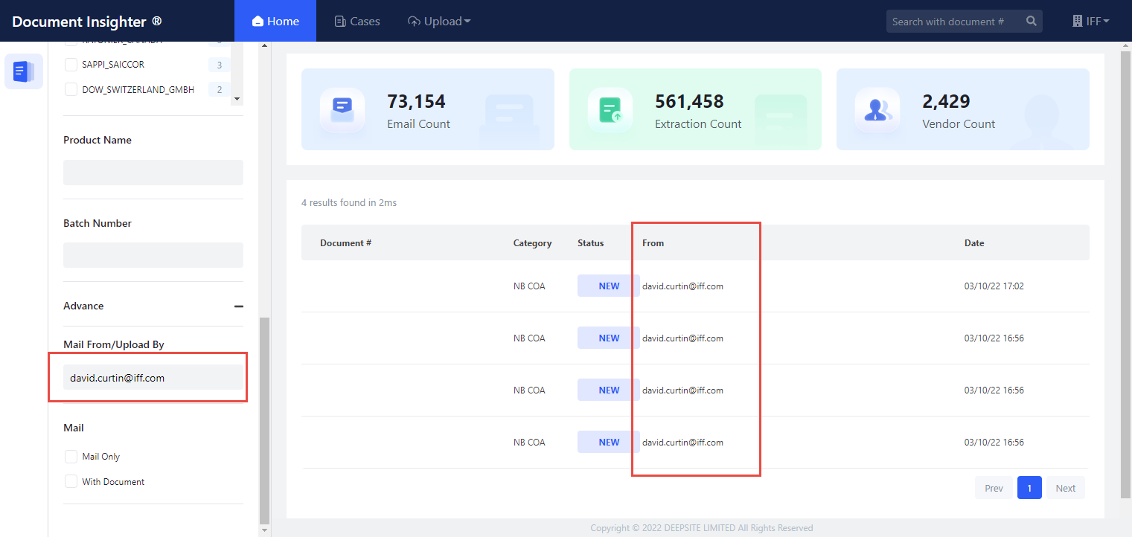This screenshot has width=1132, height=537.
Task: Go to the next results page
Action: (x=1065, y=488)
